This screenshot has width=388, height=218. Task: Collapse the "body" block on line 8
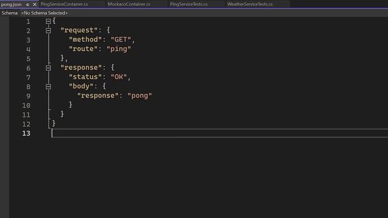(48, 87)
